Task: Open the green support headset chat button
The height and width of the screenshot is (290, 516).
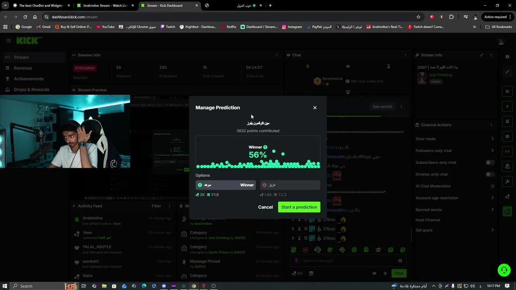Action: click(504, 270)
